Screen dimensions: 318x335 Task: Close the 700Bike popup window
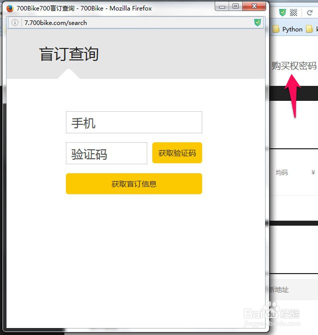[254, 6]
